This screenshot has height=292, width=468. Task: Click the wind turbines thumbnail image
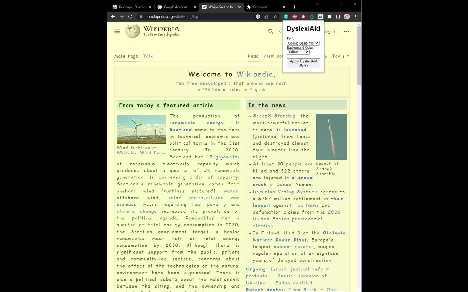coord(141,129)
